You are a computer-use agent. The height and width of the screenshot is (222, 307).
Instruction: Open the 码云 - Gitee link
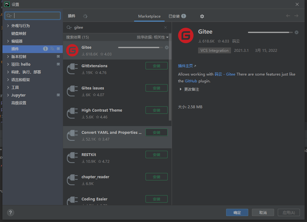[x=225, y=74]
